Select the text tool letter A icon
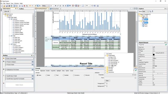 point(40,6)
